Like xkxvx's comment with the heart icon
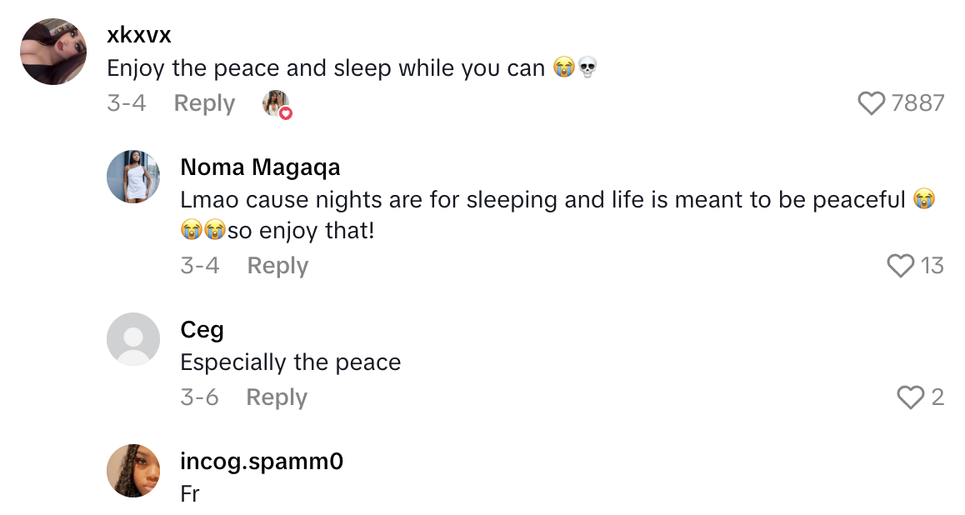The width and height of the screenshot is (965, 515). pos(872,103)
